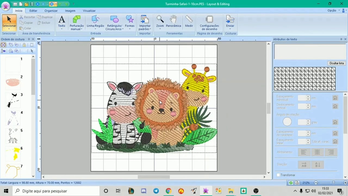Pin the Ordem de costura panel
The height and width of the screenshot is (196, 348).
(x=29, y=39)
